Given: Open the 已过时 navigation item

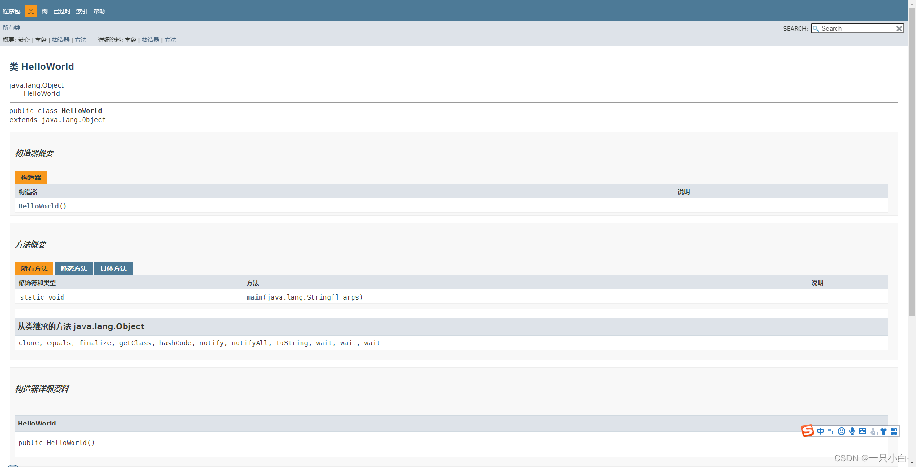Looking at the screenshot, I should tap(62, 11).
